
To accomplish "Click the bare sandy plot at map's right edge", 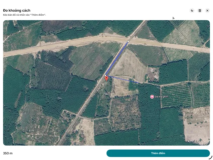I will point(197,125).
